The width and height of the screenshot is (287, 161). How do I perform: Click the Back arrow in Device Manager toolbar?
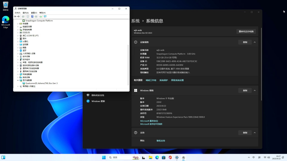(x=15, y=16)
